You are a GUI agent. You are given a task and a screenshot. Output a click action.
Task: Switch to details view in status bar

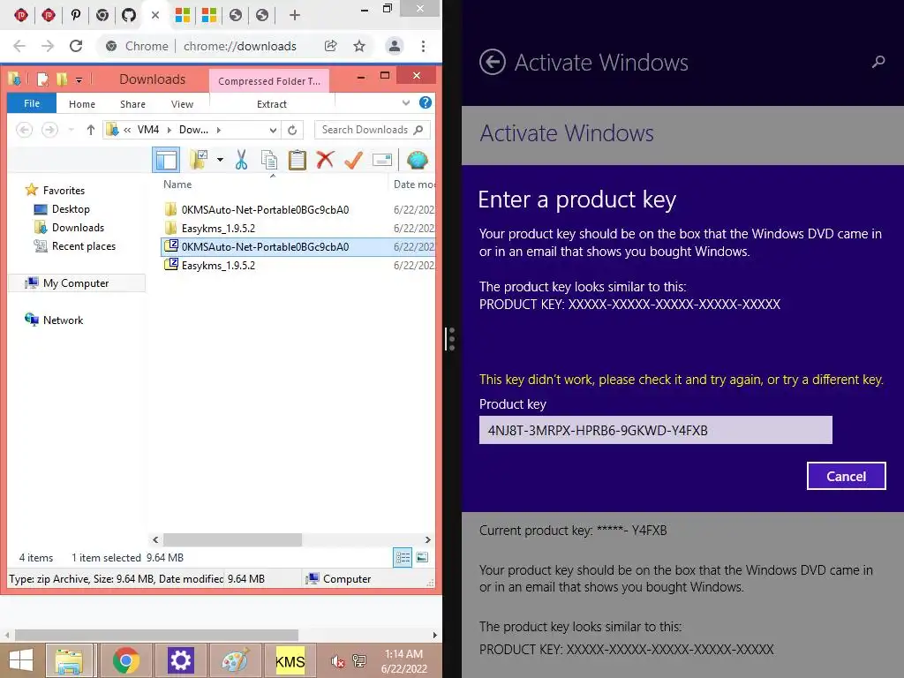[x=403, y=558]
